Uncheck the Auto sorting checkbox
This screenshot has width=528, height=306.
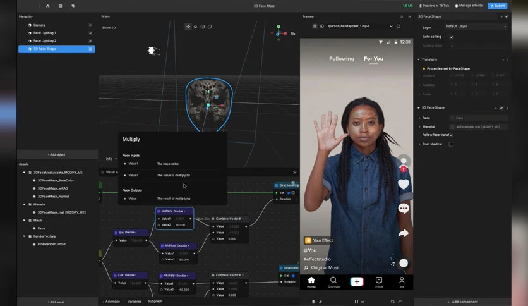(451, 37)
